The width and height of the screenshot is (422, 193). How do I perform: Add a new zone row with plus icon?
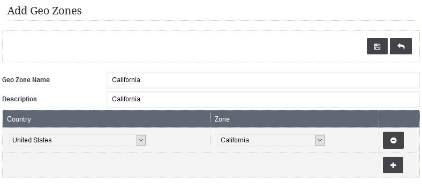[x=393, y=165]
